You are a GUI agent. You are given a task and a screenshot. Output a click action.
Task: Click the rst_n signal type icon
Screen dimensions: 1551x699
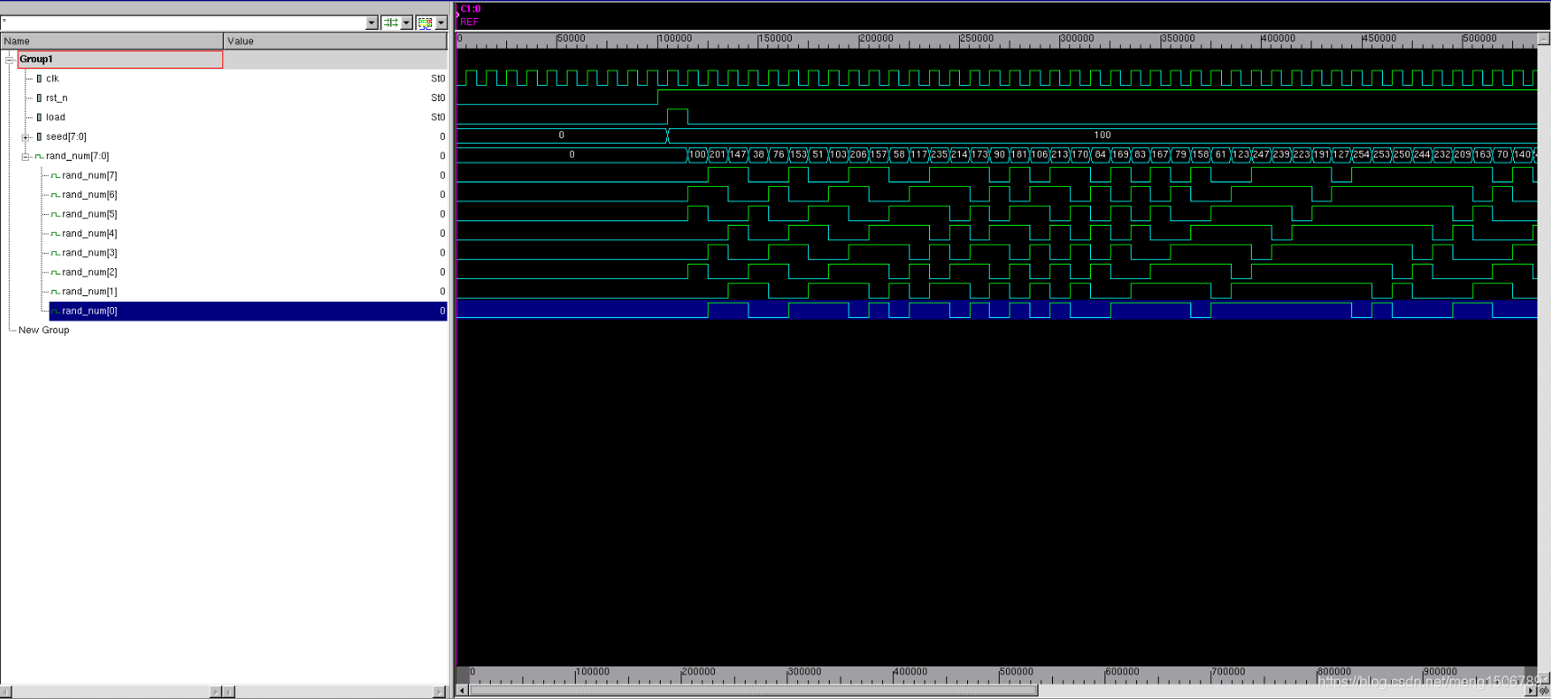39,98
